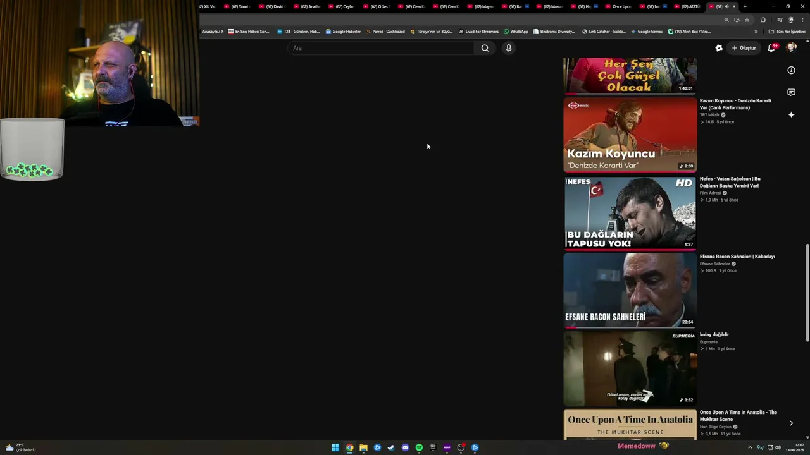Expand the hidden bookmarks overflow chevron

(x=756, y=32)
